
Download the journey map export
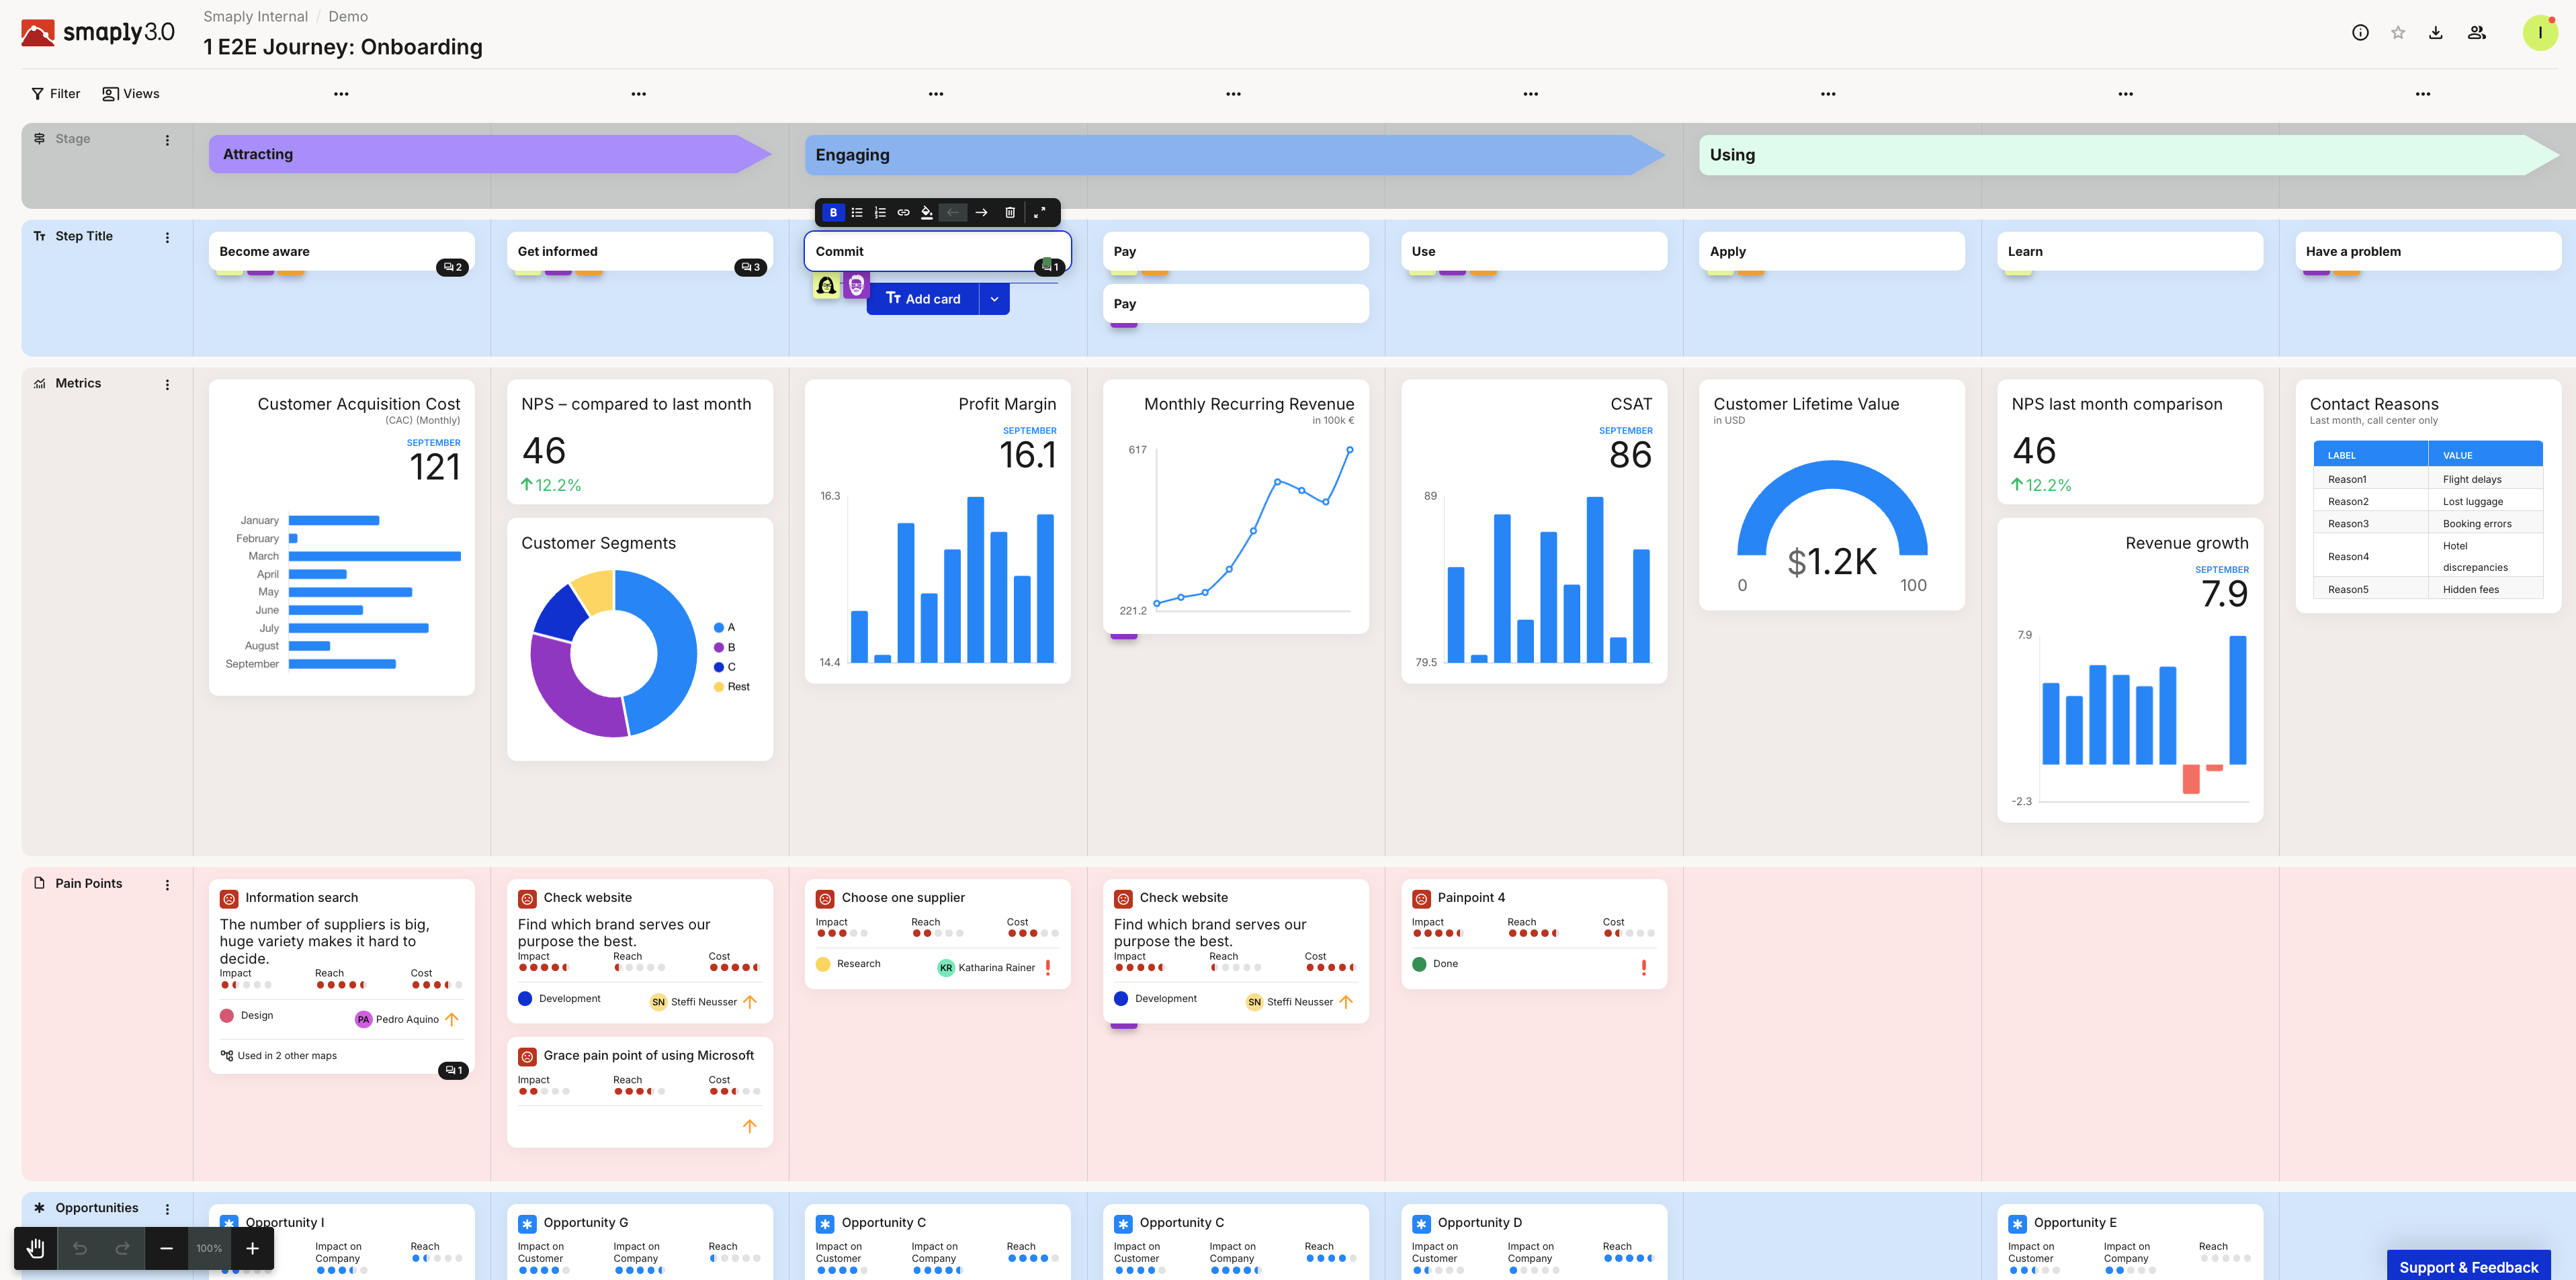coord(2435,32)
